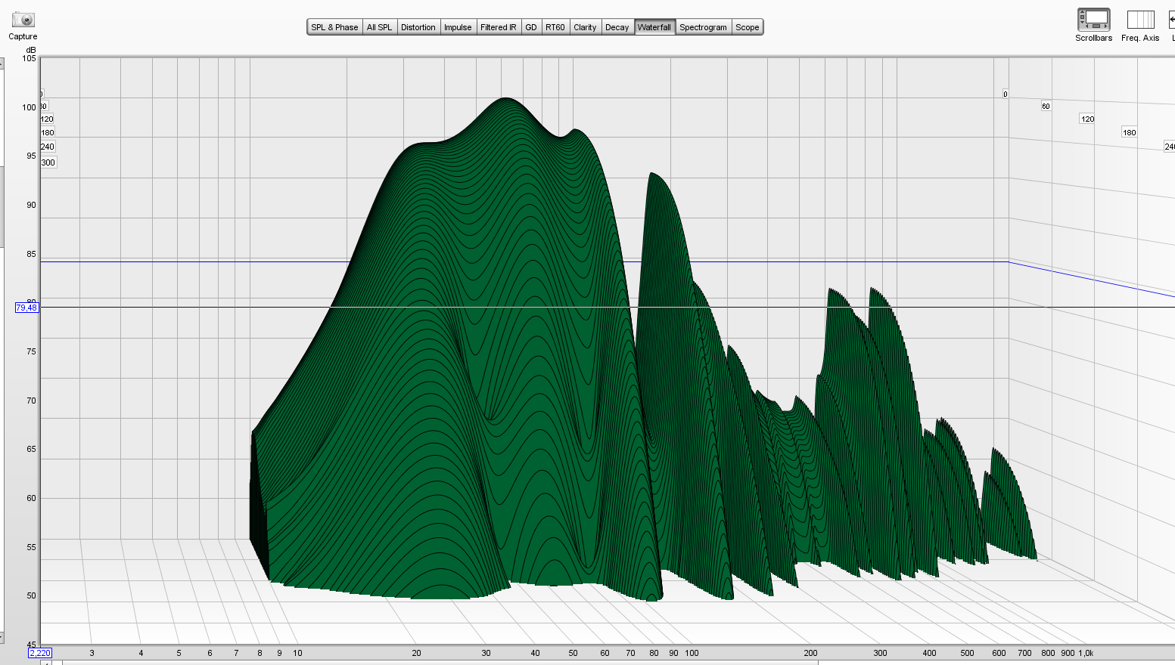Click the Capture text label
Viewport: 1175px width, 665px height.
click(x=23, y=36)
